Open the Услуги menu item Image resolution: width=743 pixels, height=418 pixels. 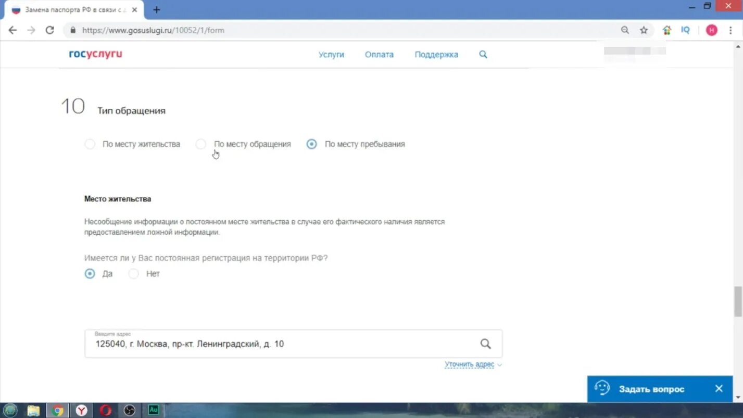pos(331,54)
